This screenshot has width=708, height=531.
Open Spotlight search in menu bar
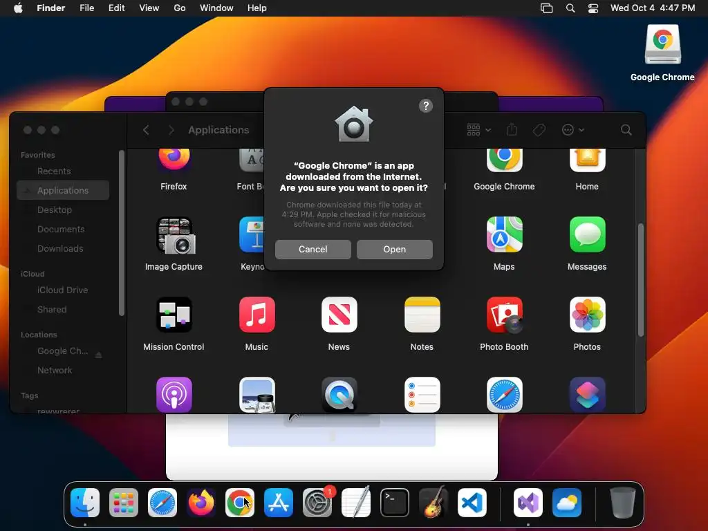pyautogui.click(x=570, y=8)
